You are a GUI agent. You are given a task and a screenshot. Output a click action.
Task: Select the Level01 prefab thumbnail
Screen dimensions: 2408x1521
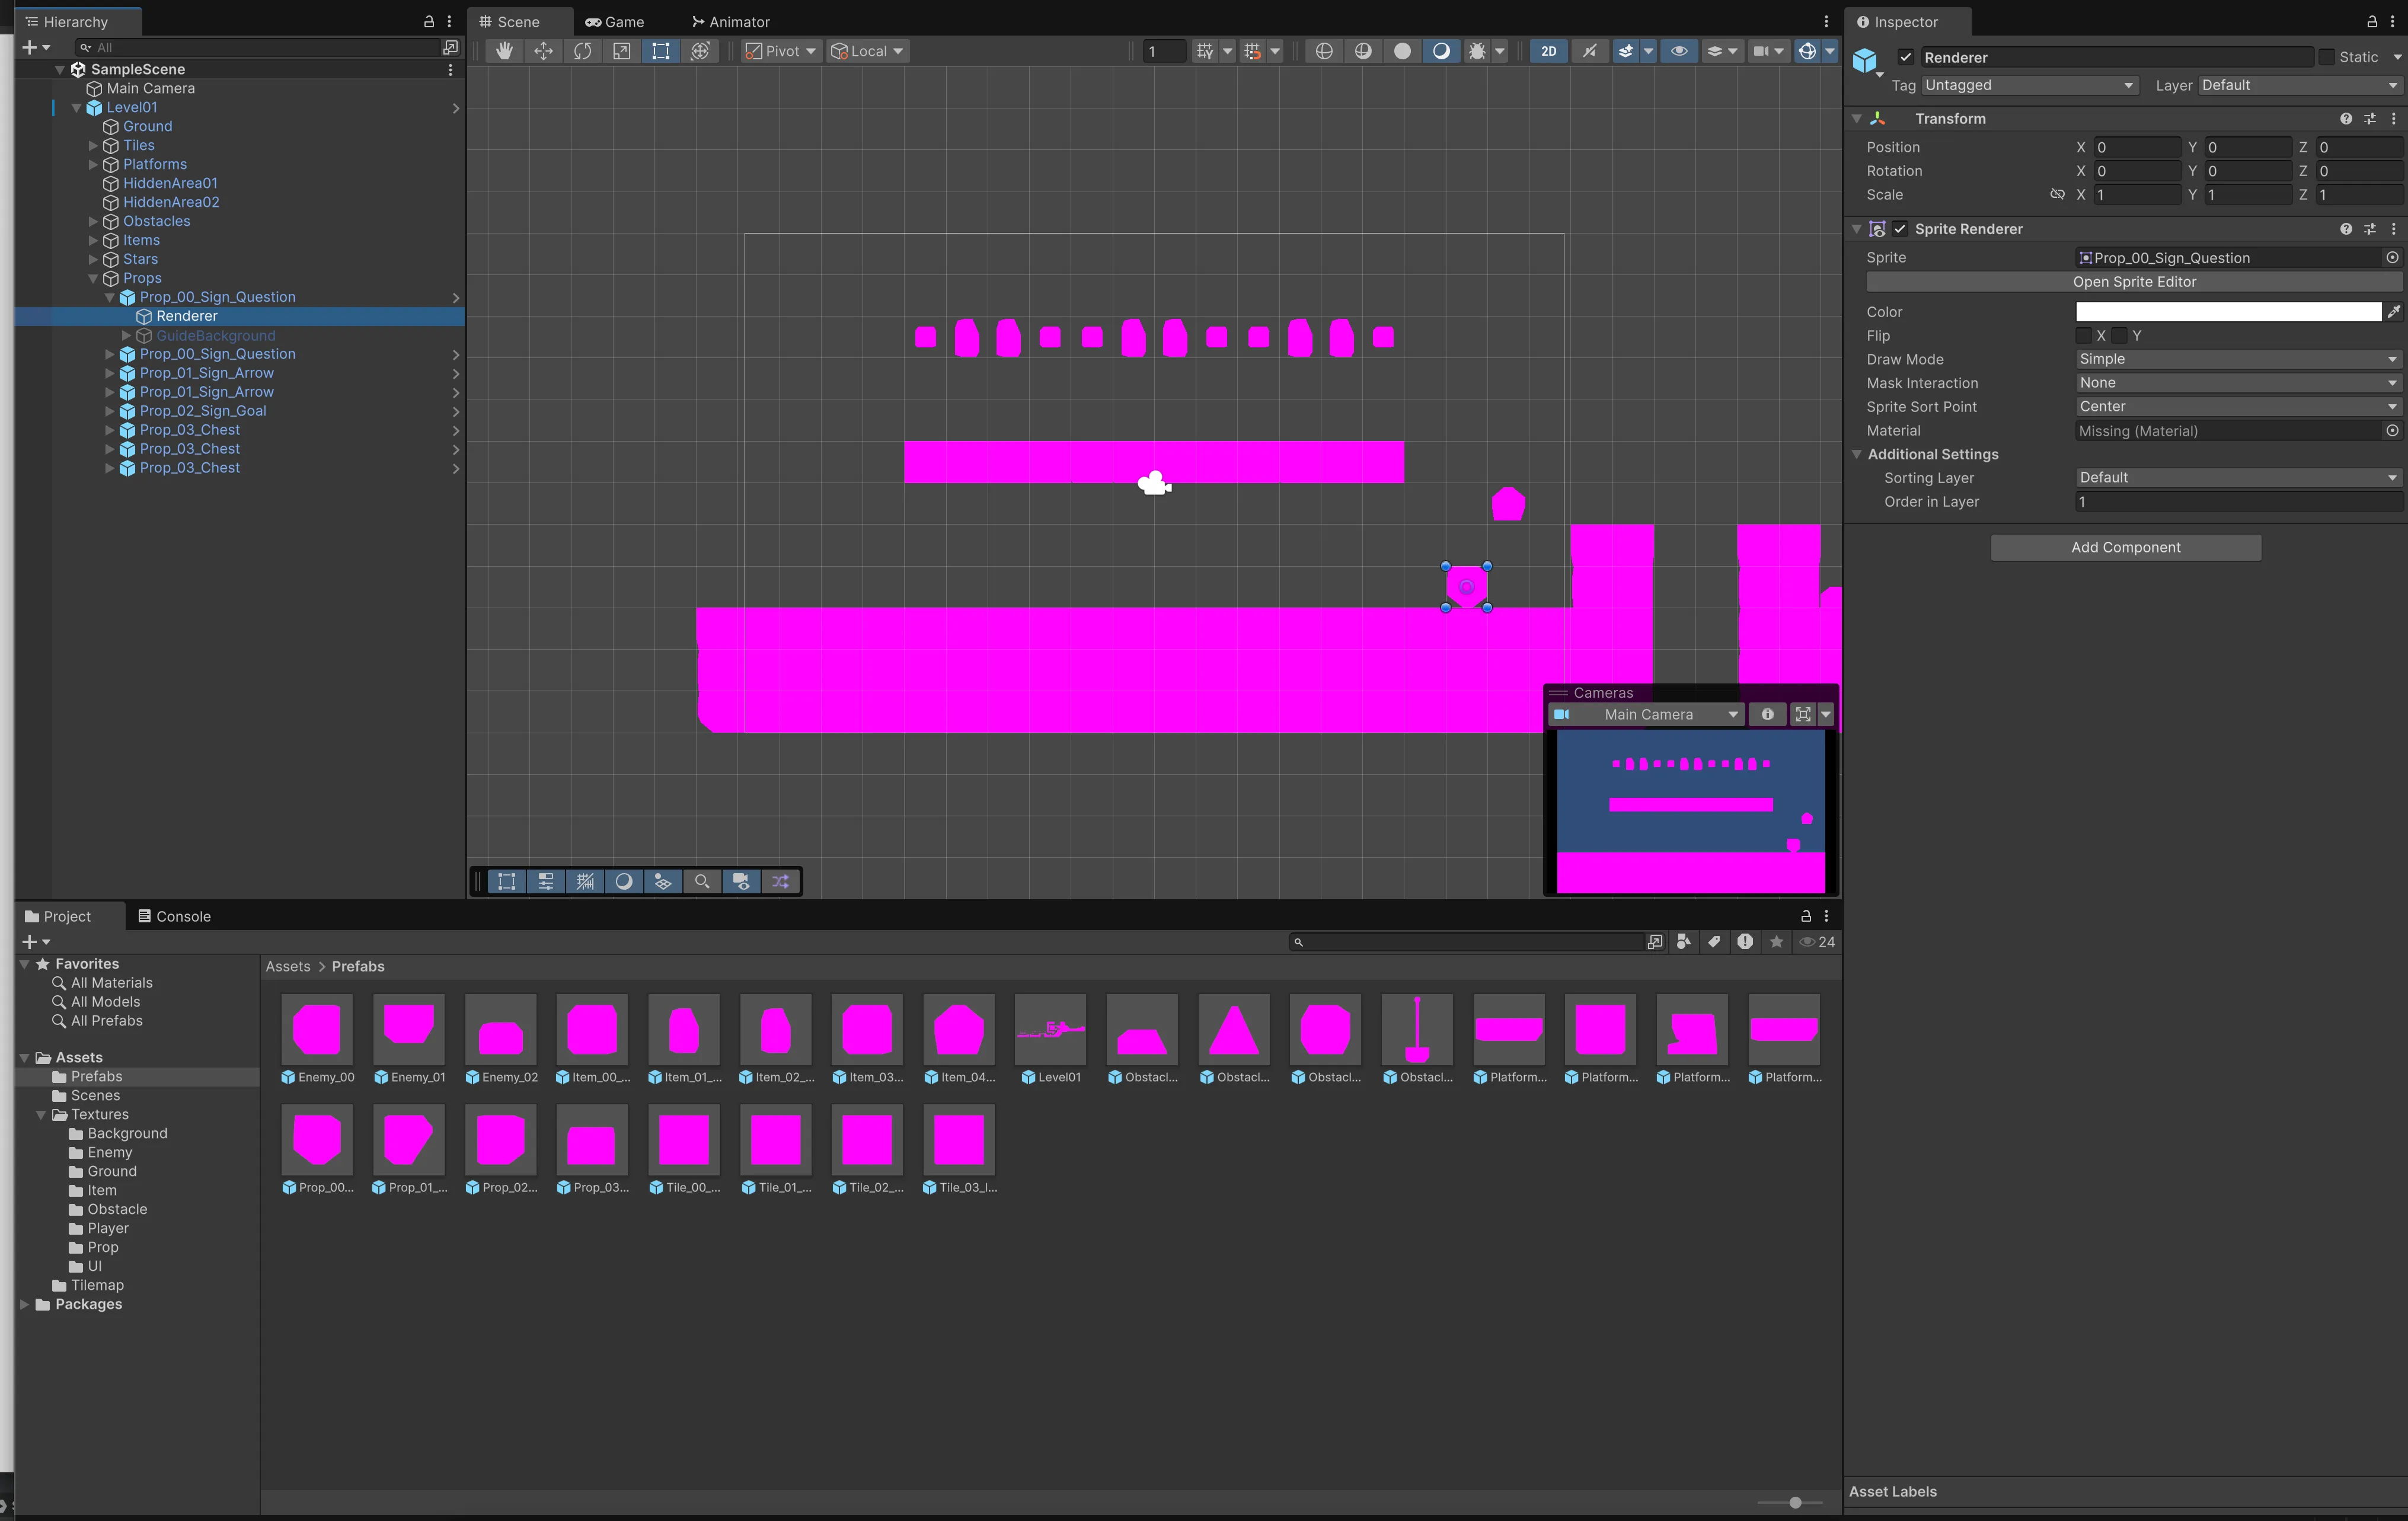(x=1050, y=1030)
